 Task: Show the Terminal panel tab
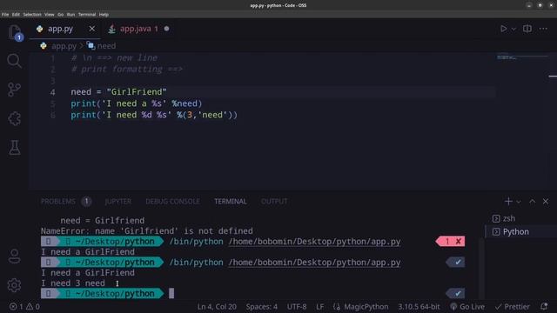click(230, 202)
